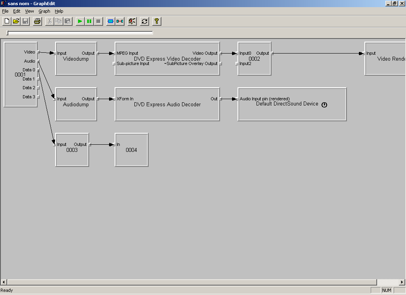Select the Audiodump filter box
The height and width of the screenshot is (295, 406).
(x=76, y=104)
